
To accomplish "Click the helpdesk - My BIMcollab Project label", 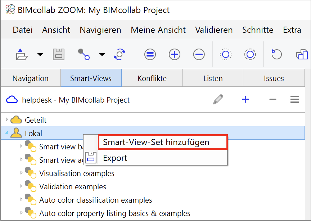I will click(76, 100).
